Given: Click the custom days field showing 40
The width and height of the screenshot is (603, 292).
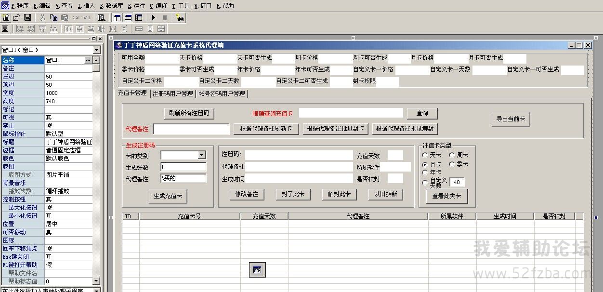Looking at the screenshot, I should point(457,182).
